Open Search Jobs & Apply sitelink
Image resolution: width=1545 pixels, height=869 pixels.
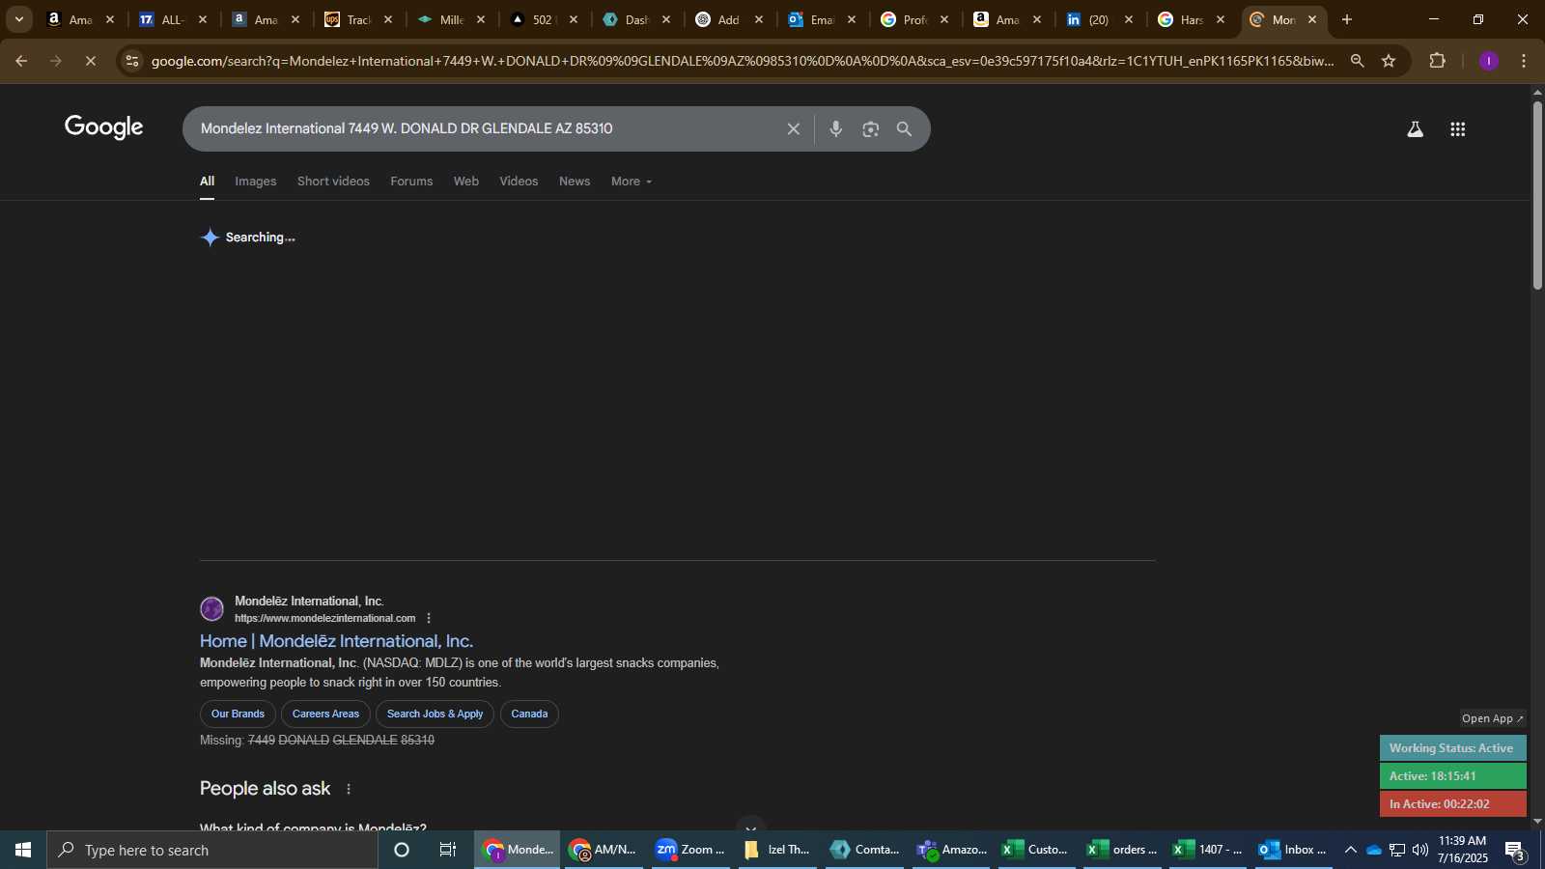click(x=435, y=715)
